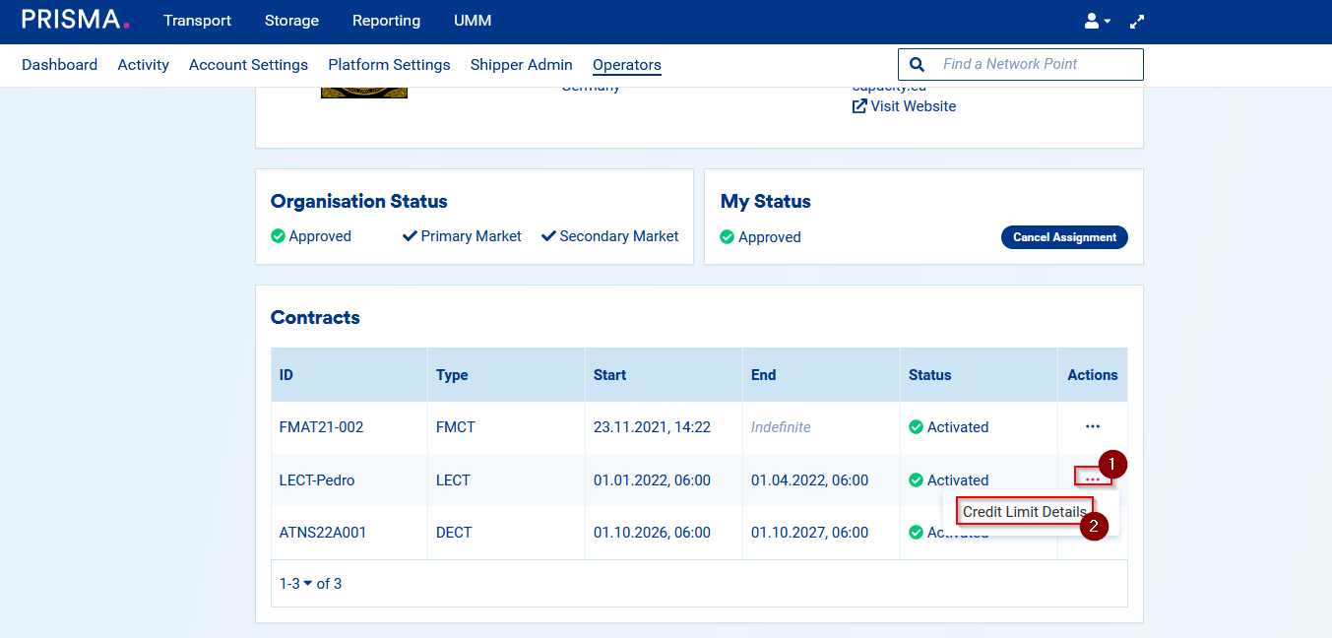Open actions menu for FMAT21-002 contract
Screen dimensions: 1332x638
pyautogui.click(x=1092, y=426)
